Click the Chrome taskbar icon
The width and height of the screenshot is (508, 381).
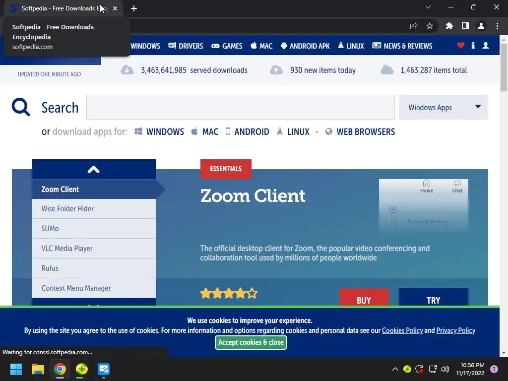60,369
